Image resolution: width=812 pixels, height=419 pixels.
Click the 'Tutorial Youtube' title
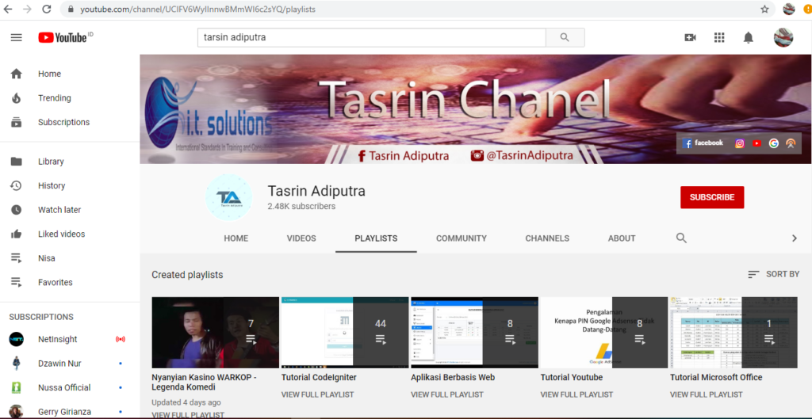[572, 378]
